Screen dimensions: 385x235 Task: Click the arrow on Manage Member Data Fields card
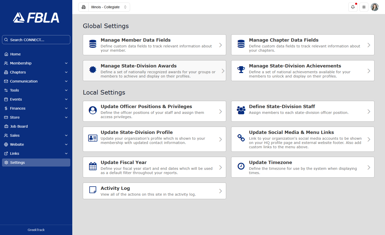click(x=220, y=45)
